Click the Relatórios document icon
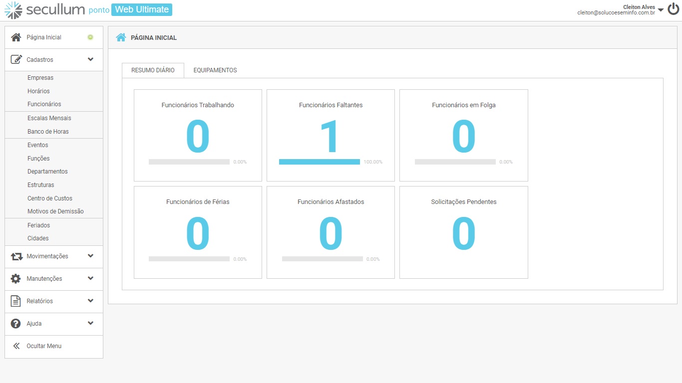682x383 pixels. click(16, 301)
